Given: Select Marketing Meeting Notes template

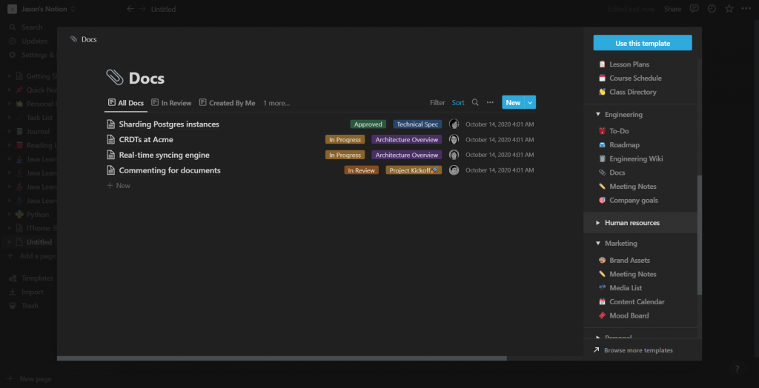Looking at the screenshot, I should (x=633, y=274).
